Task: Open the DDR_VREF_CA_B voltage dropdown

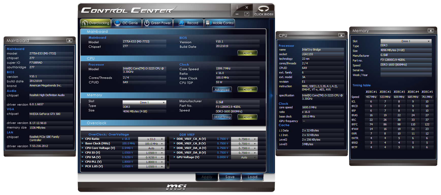Action: [x=244, y=144]
